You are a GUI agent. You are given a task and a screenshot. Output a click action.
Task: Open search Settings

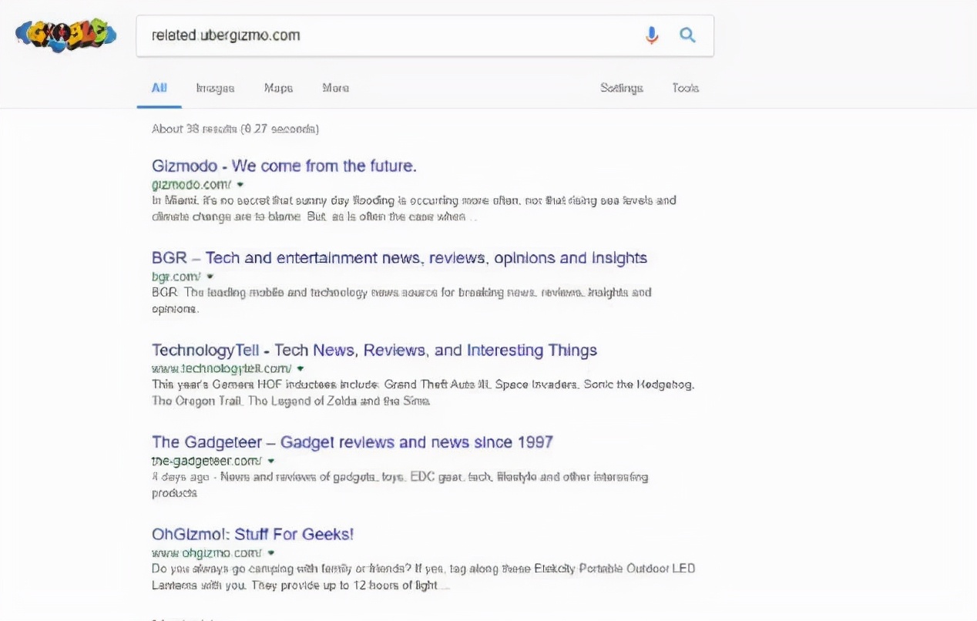tap(622, 88)
